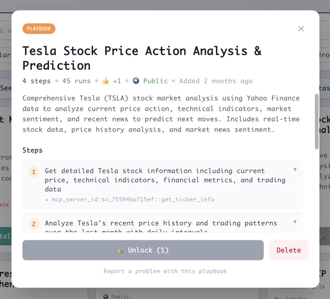Click the globe icon next to Public

click(136, 81)
